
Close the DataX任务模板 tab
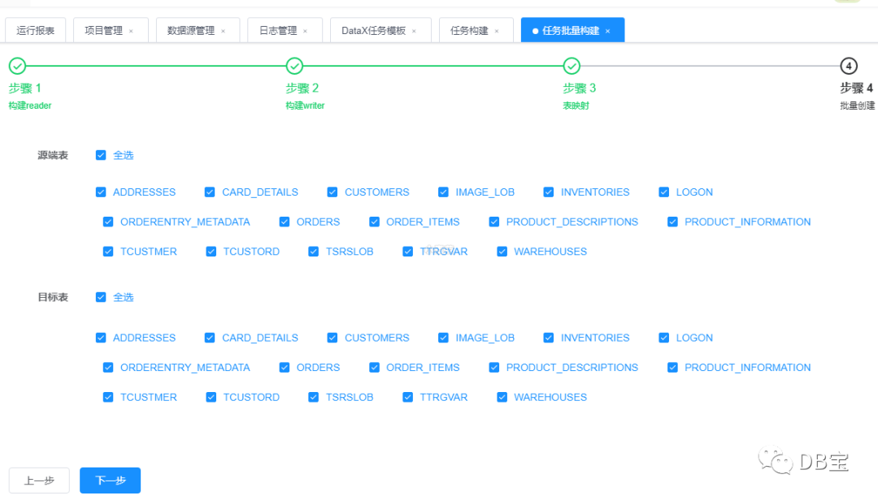pyautogui.click(x=414, y=32)
